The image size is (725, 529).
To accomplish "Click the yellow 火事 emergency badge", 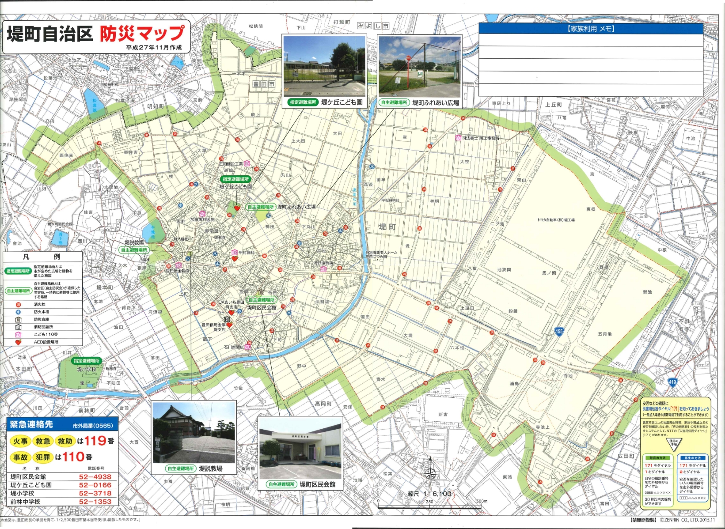I will (20, 441).
